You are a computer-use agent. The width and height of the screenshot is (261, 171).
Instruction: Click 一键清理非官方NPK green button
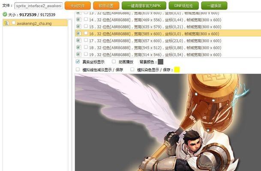coord(144,6)
